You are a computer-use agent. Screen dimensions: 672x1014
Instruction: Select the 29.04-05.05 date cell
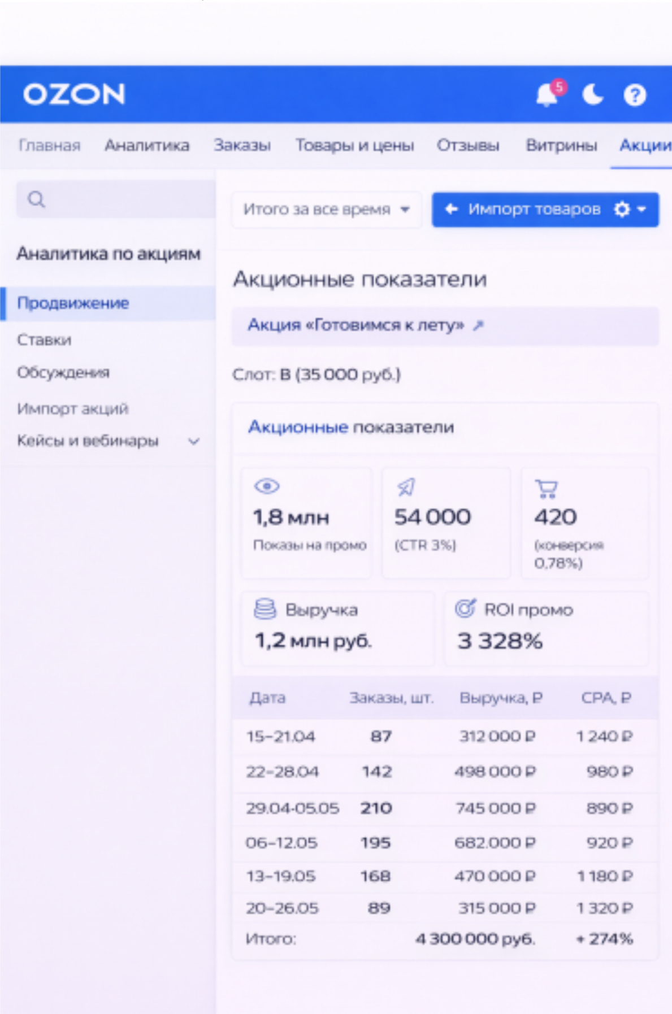tap(292, 808)
